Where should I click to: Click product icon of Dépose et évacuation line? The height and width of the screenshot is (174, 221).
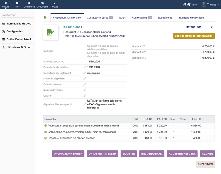[x=46, y=138]
